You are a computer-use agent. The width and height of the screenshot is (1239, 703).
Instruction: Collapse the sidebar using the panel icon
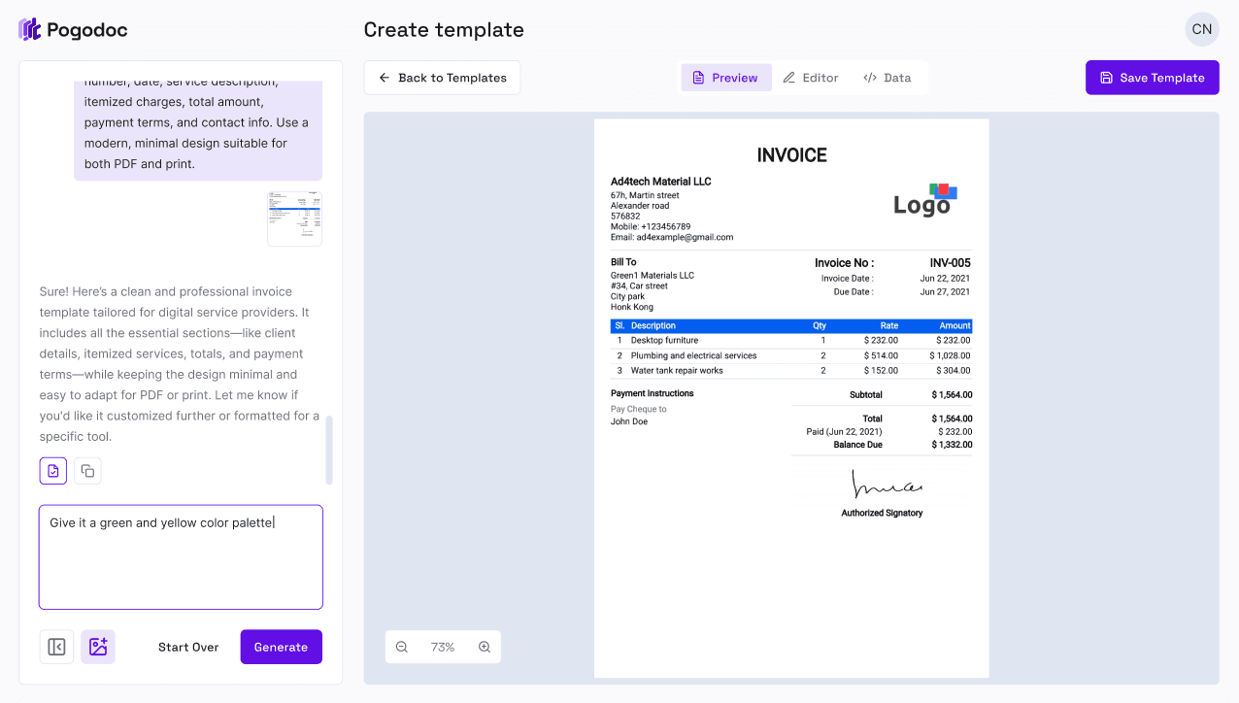coord(55,646)
